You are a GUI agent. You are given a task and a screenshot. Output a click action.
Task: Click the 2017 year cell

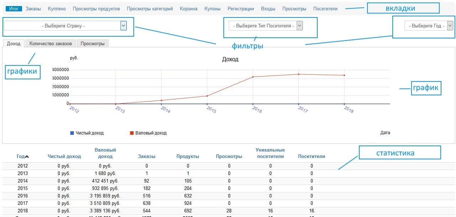click(x=23, y=203)
